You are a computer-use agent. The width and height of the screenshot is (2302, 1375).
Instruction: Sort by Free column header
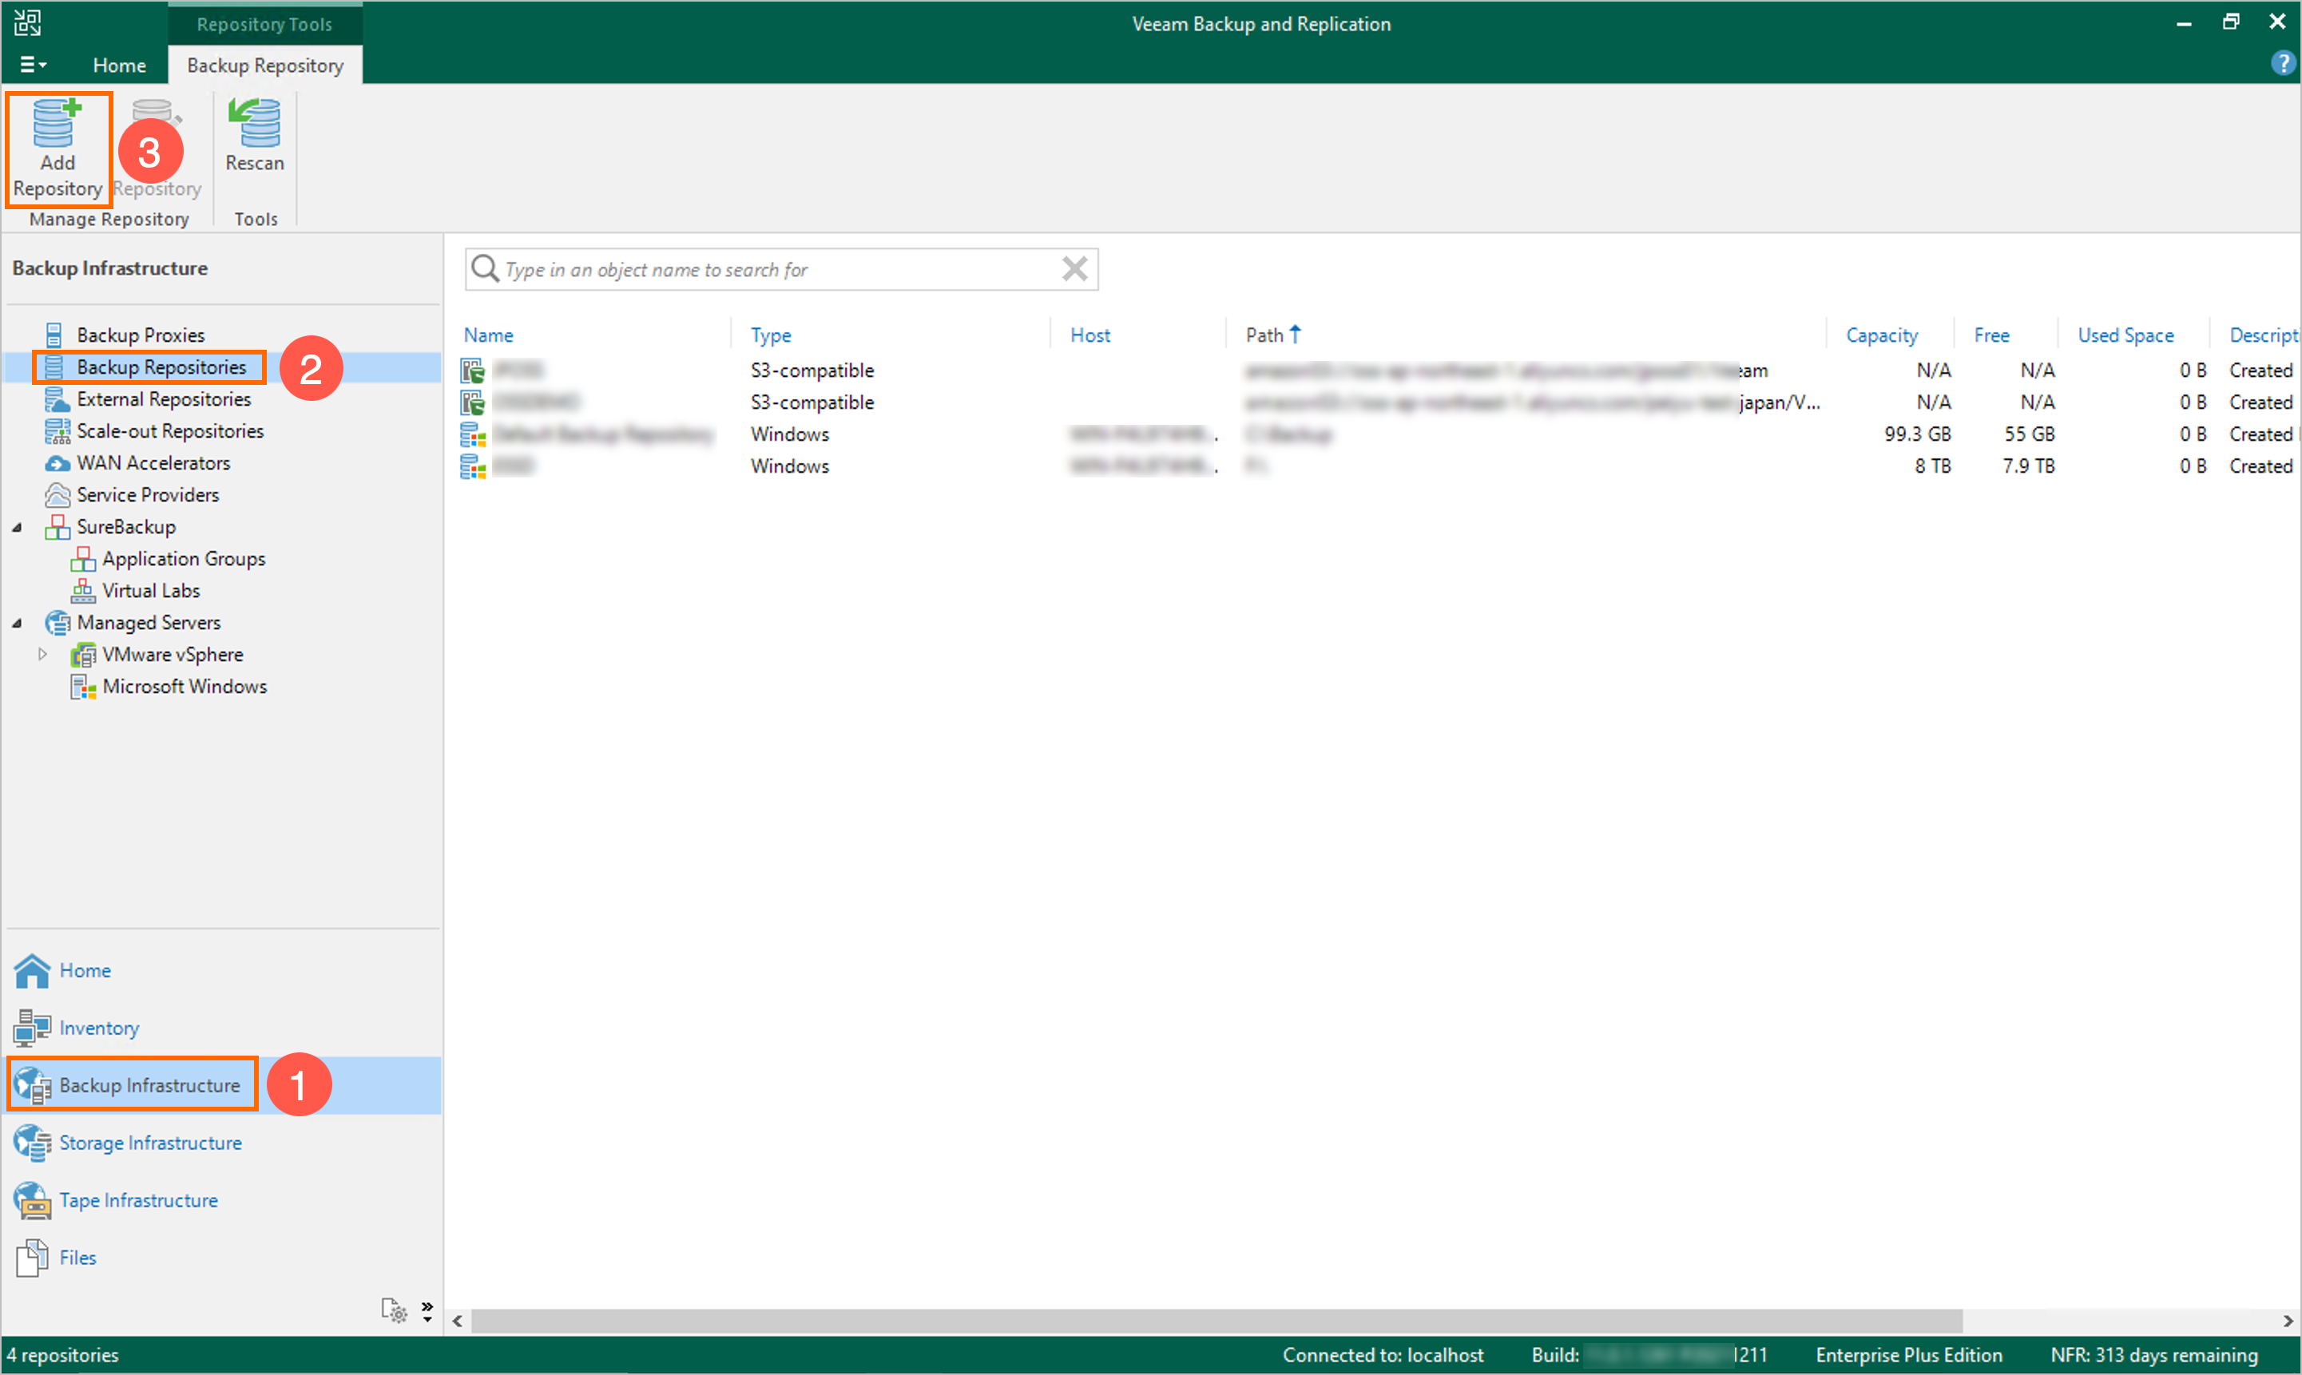(1991, 335)
